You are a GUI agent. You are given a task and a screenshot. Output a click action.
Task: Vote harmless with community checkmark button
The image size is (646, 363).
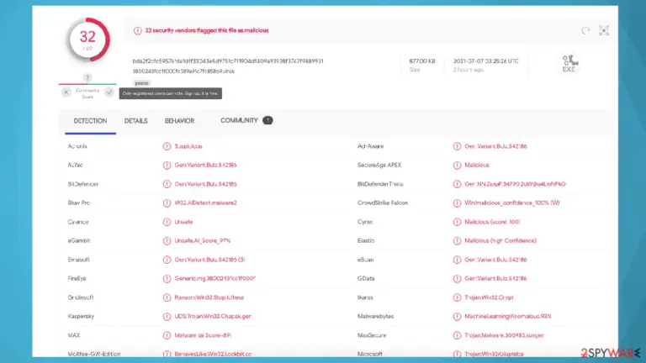(109, 92)
